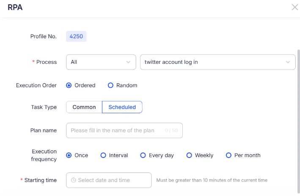300x196 pixels.
Task: Choose Per month execution frequency
Action: pyautogui.click(x=228, y=155)
